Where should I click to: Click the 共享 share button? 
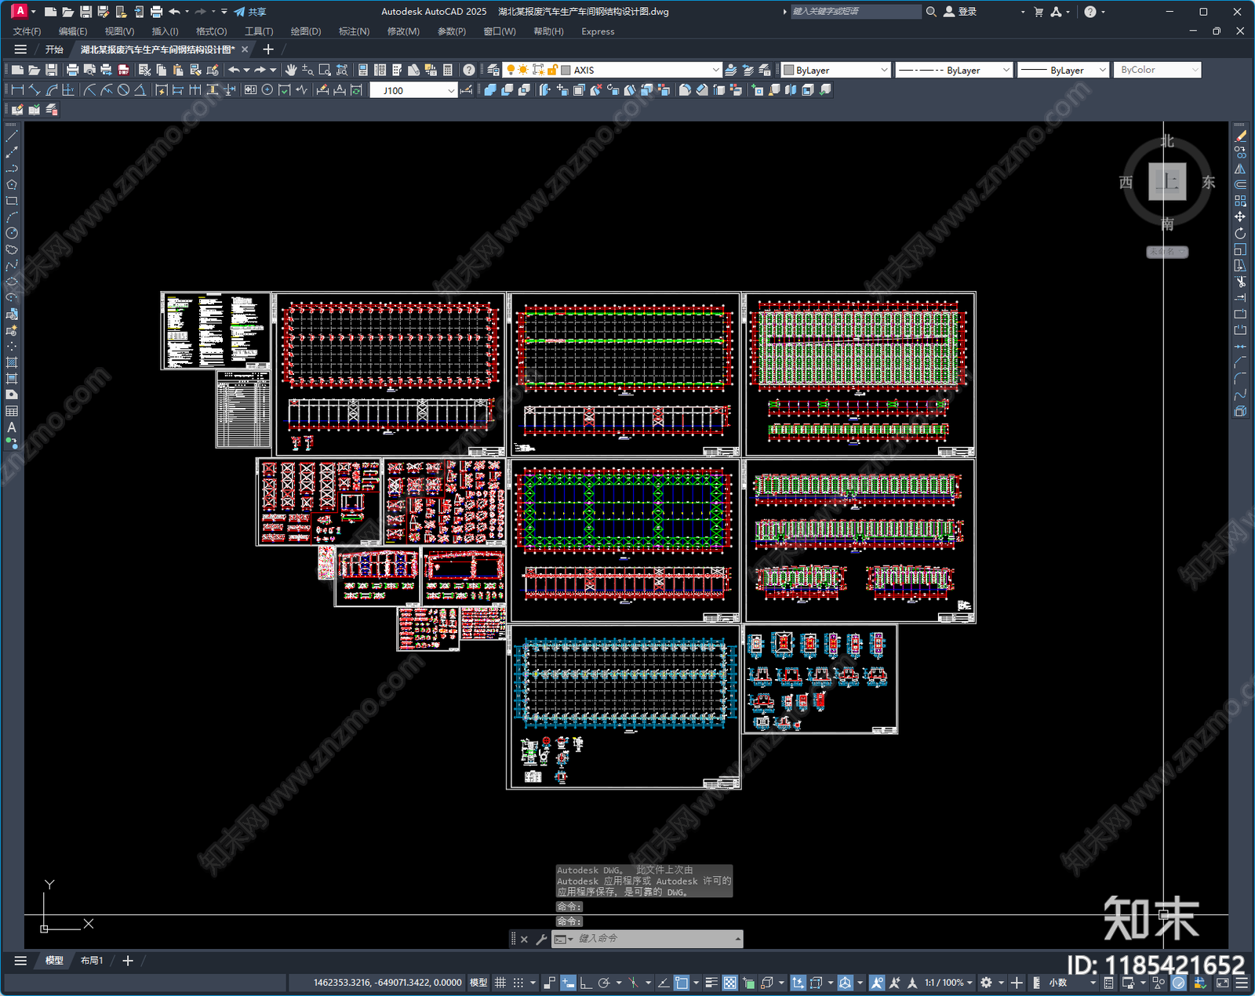[250, 12]
